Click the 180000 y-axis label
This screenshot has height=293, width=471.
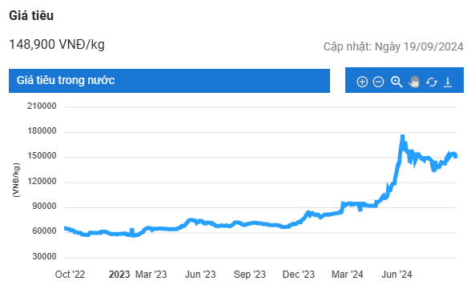pyautogui.click(x=42, y=131)
